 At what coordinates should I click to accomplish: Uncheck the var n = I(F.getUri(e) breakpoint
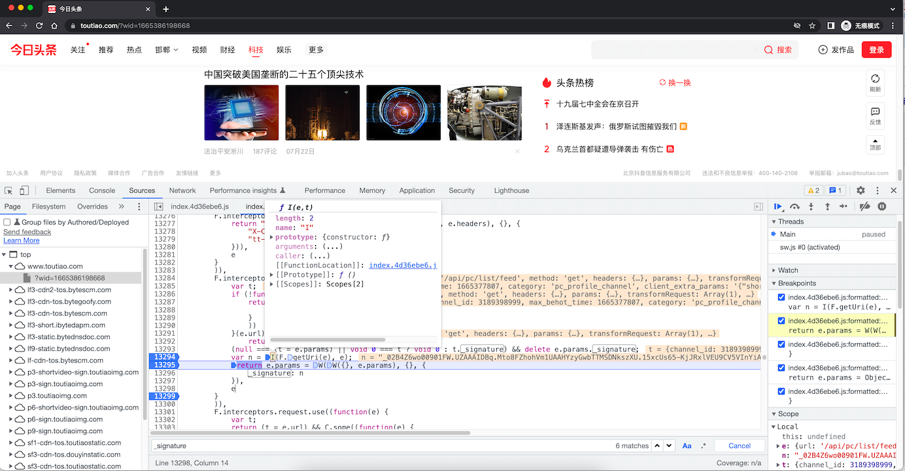point(781,297)
